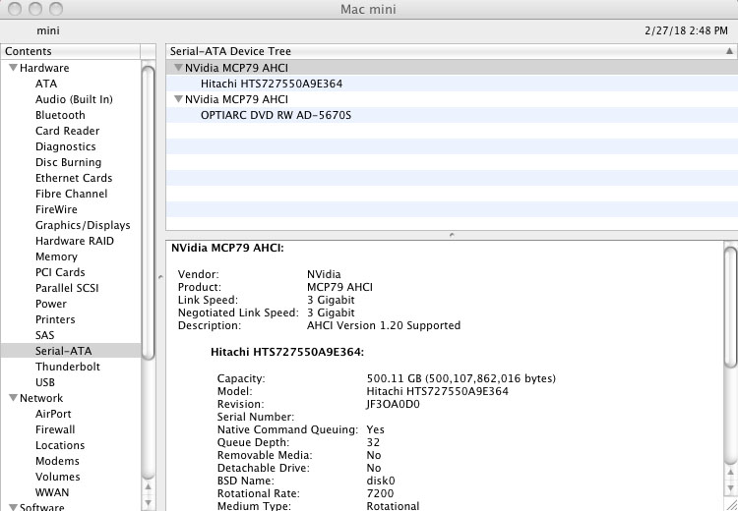Open FireWire information

(56, 209)
